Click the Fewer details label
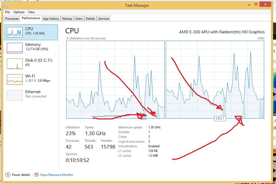This screenshot has height=184, width=276. point(21,175)
